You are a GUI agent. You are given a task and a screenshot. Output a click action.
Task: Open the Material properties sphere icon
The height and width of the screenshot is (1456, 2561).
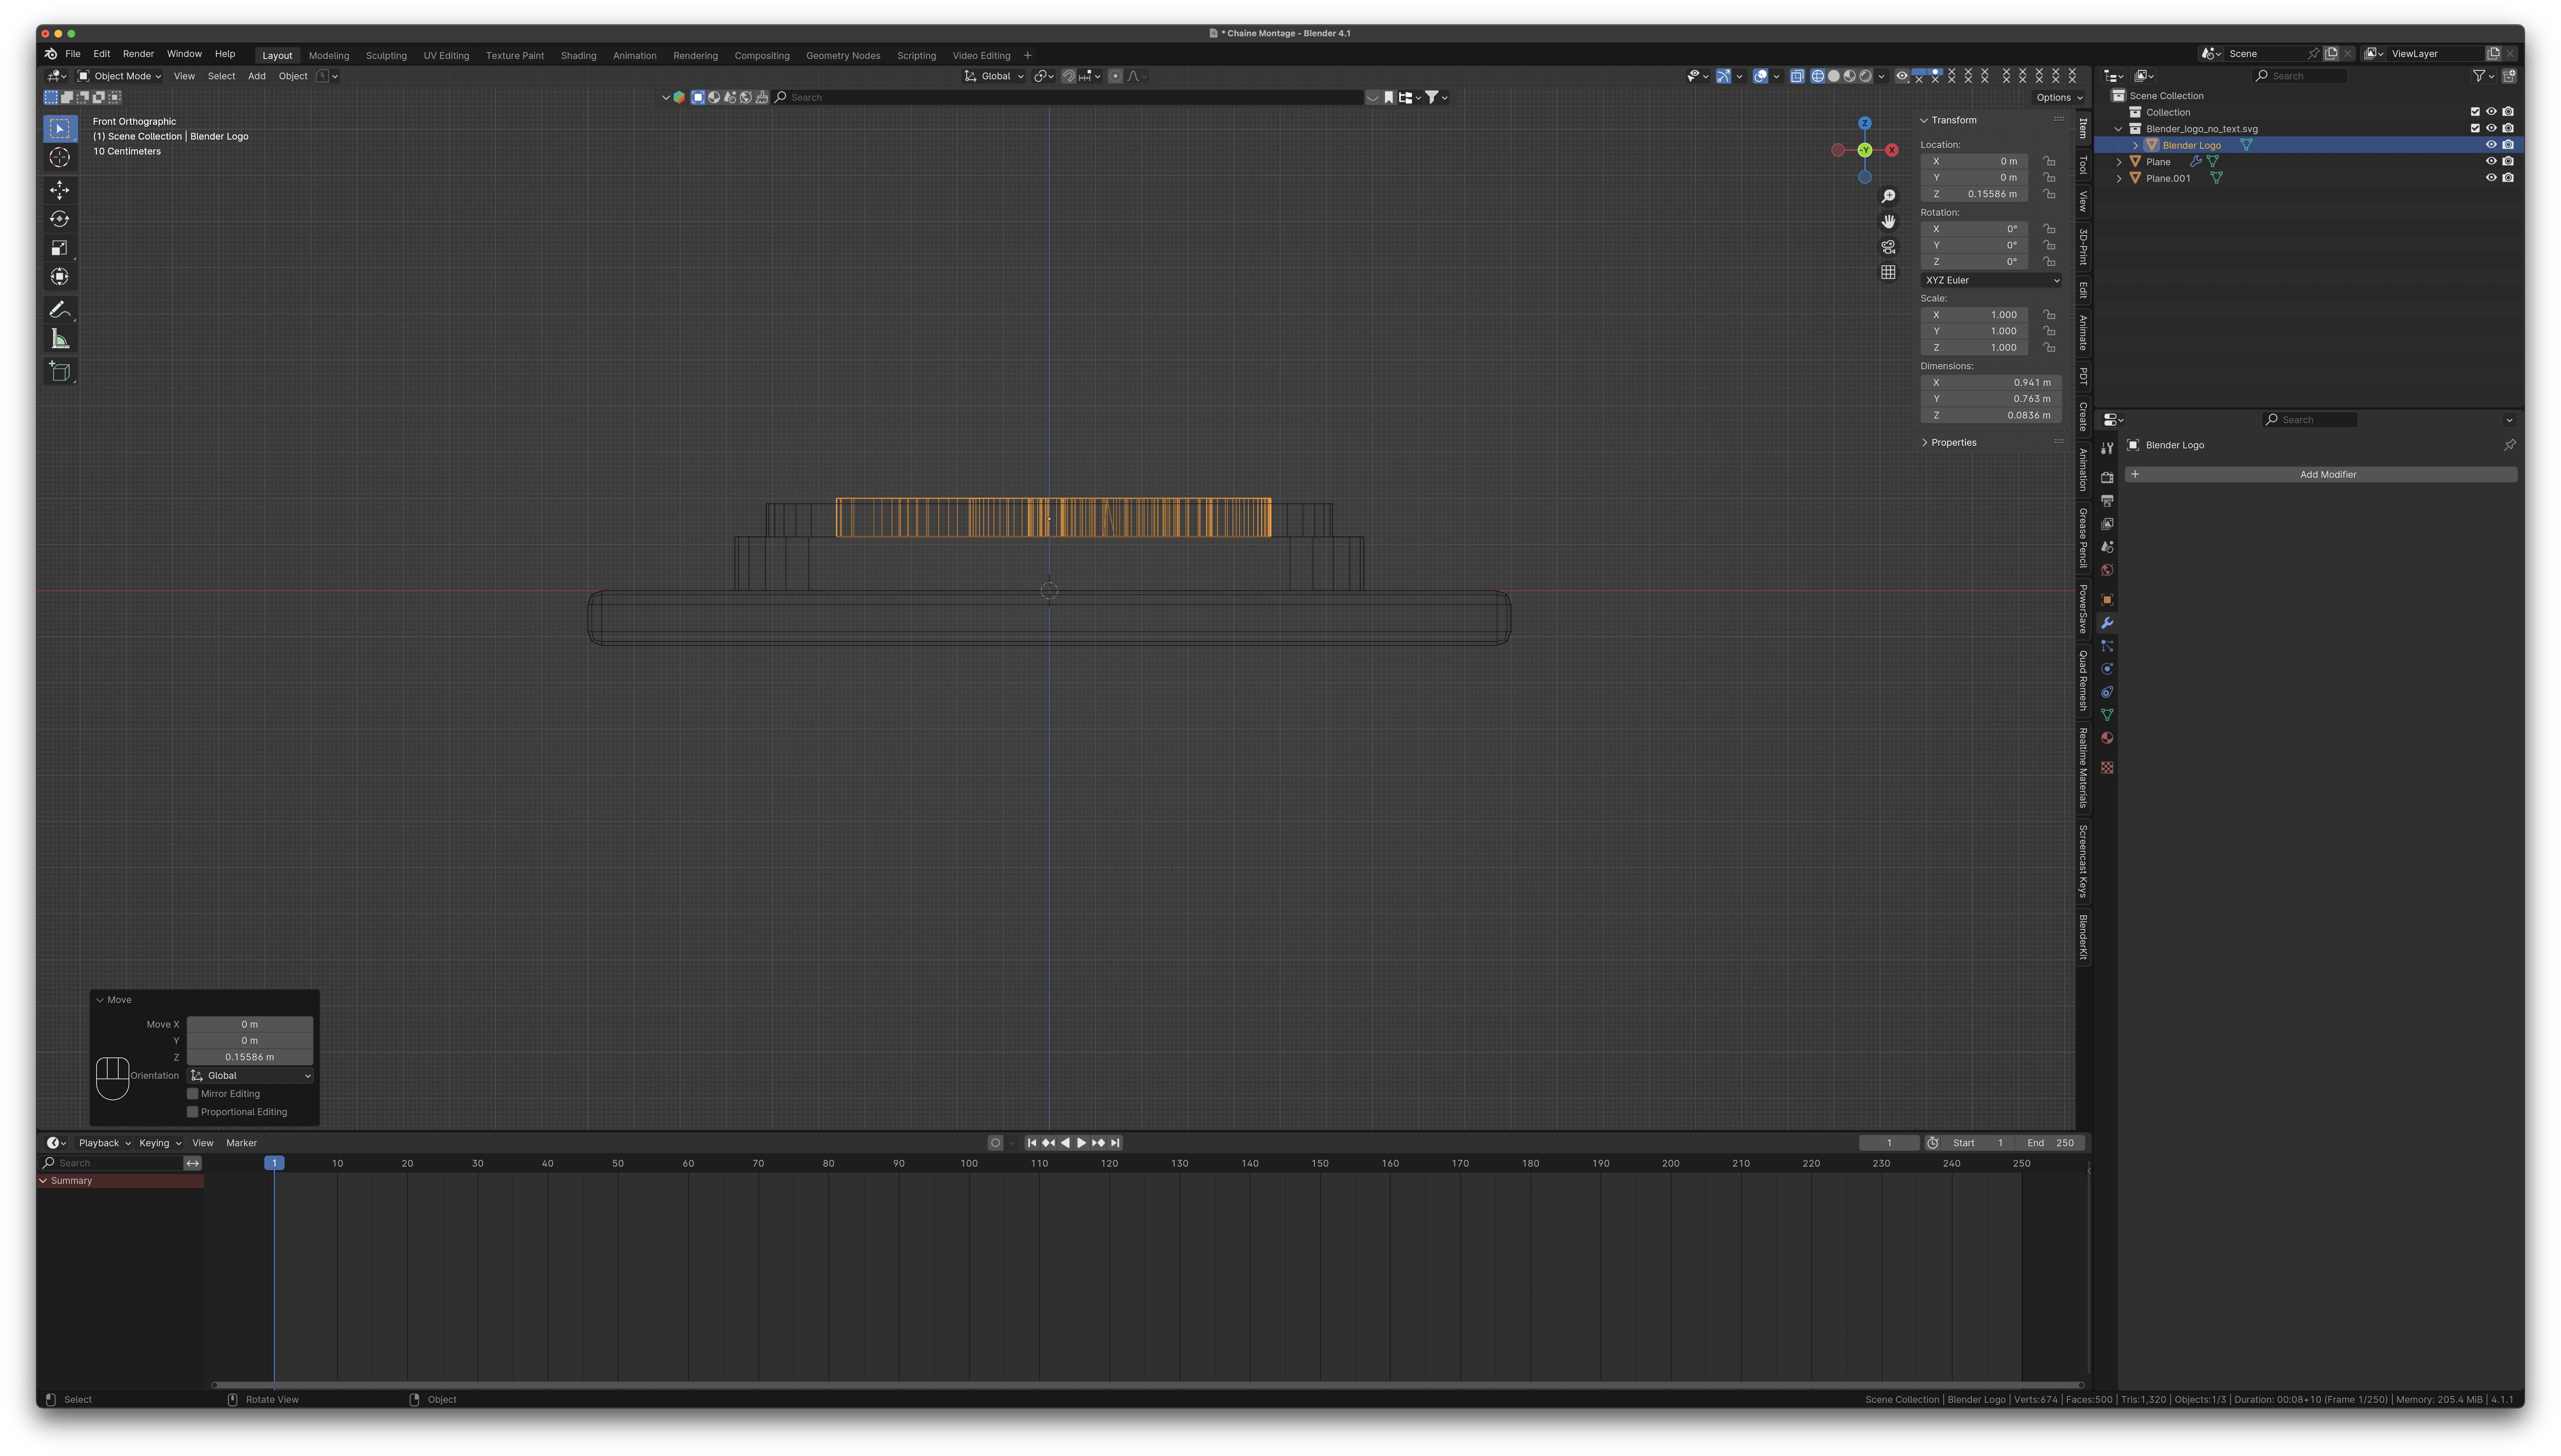(2107, 738)
